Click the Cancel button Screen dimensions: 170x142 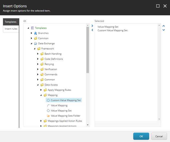click(x=159, y=136)
